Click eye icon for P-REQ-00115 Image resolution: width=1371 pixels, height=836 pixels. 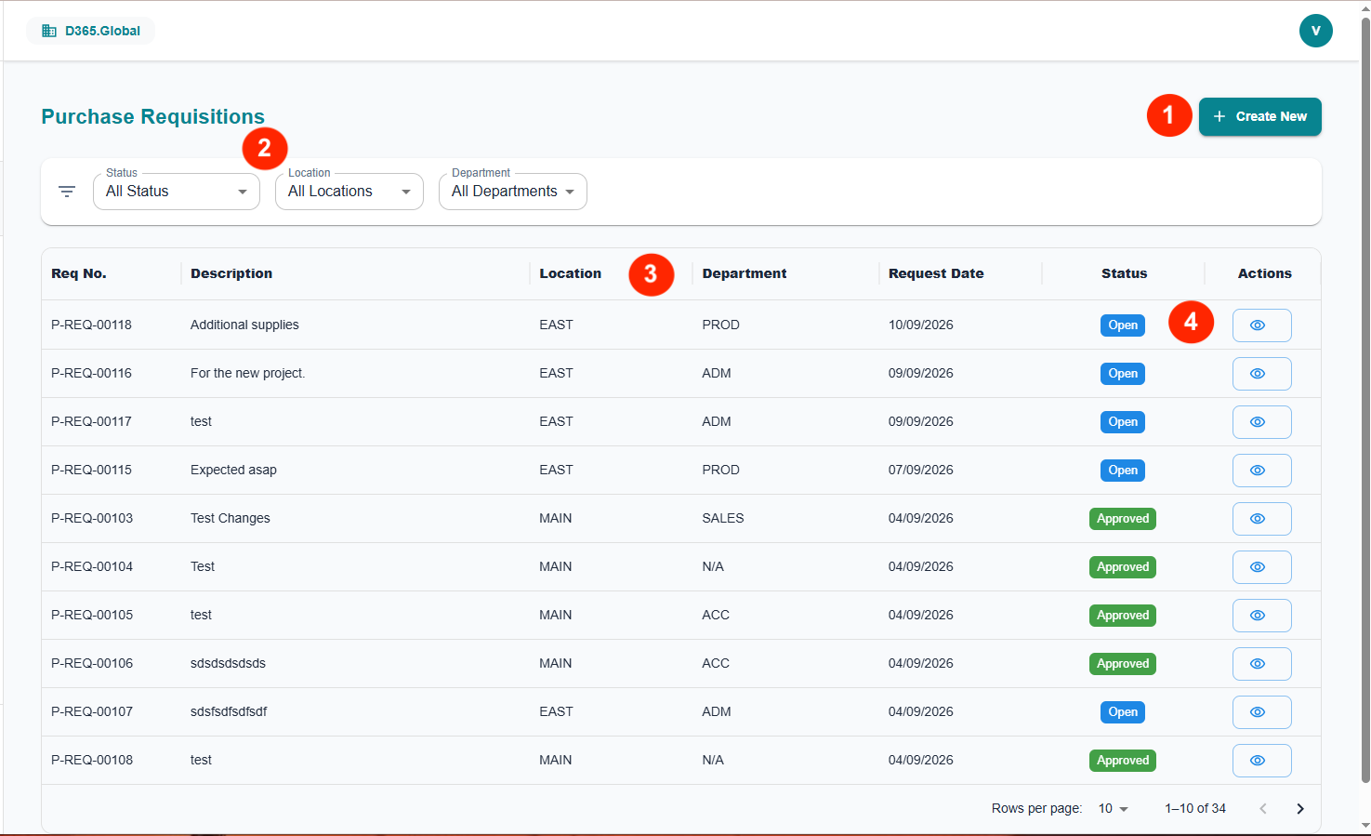1261,471
